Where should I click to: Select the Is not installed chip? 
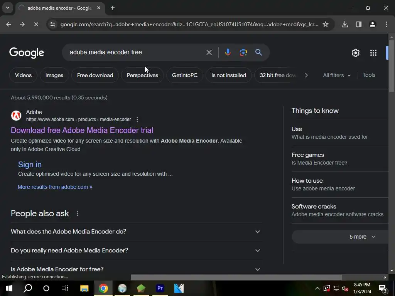(x=228, y=75)
